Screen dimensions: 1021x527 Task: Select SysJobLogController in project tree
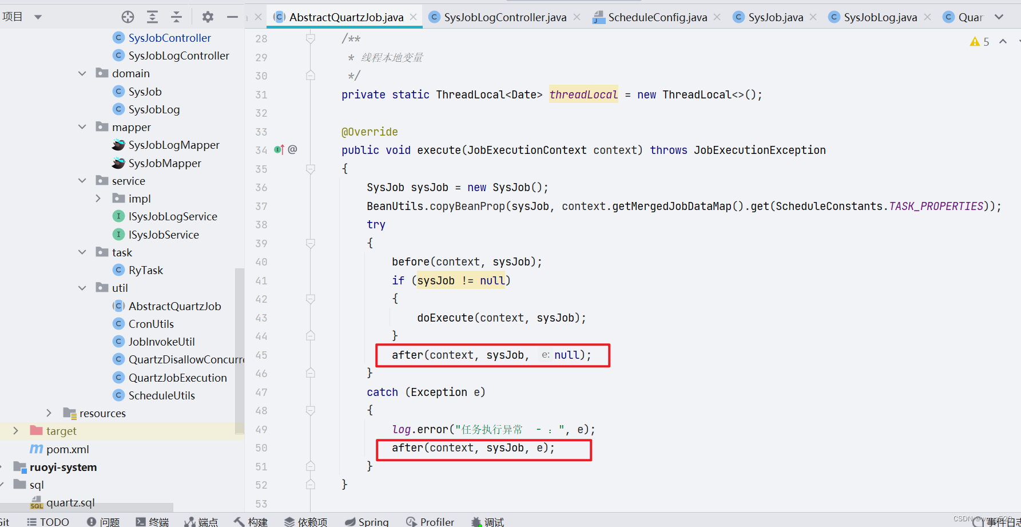tap(178, 56)
